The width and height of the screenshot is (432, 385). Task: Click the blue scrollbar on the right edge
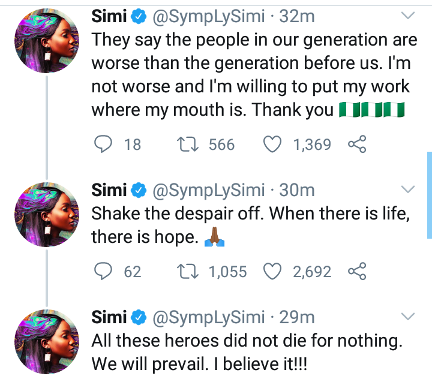430,195
